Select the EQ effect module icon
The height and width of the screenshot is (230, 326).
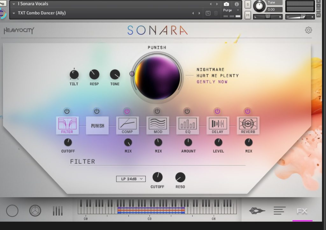point(188,124)
